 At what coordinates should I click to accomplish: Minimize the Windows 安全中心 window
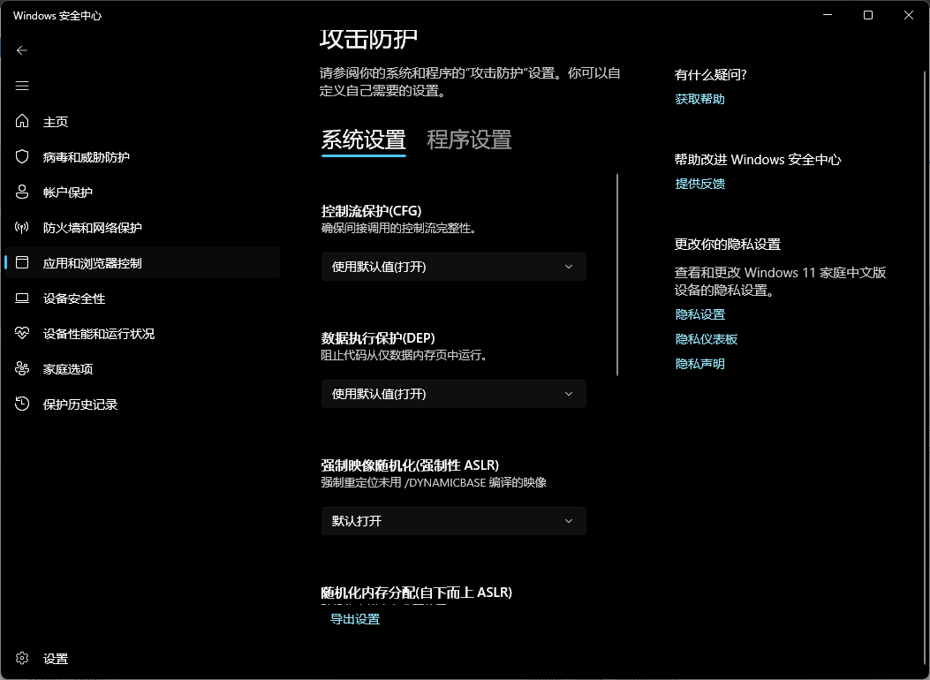coord(828,15)
